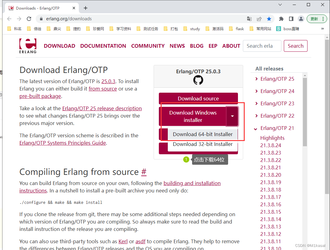The width and height of the screenshot is (330, 250).
Task: Open Erlang/OTP Systems Principles Guide link
Action: click(x=62, y=143)
